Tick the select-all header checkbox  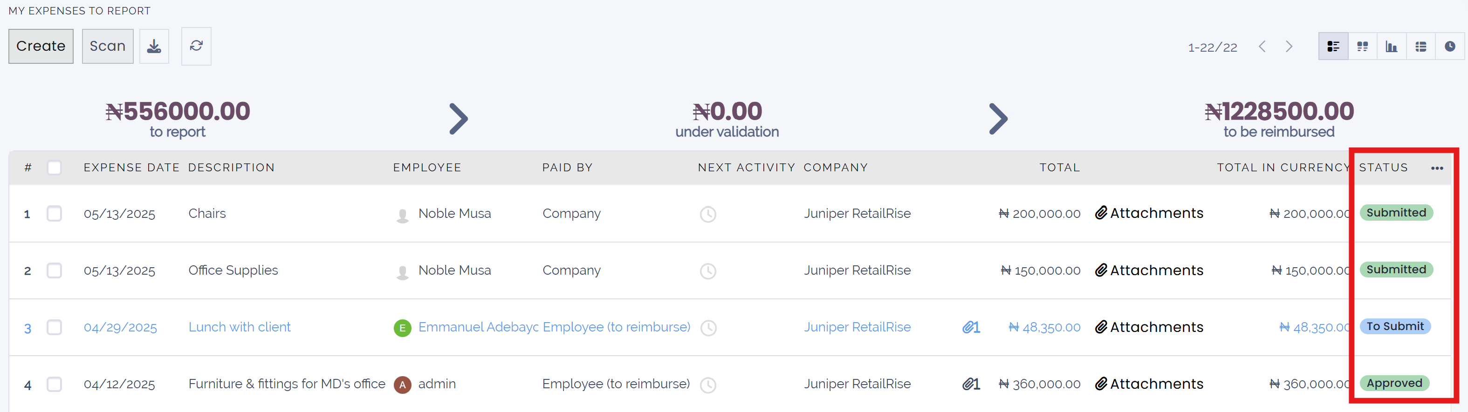54,168
